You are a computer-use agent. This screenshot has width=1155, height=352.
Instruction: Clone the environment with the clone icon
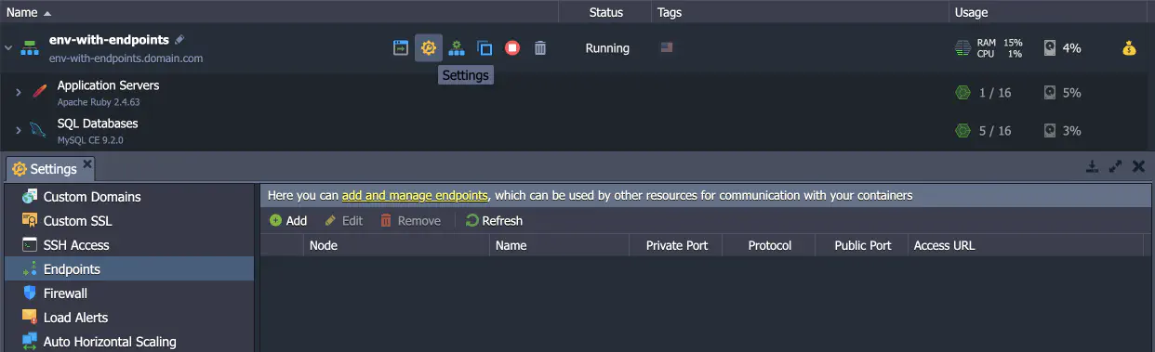click(x=485, y=47)
